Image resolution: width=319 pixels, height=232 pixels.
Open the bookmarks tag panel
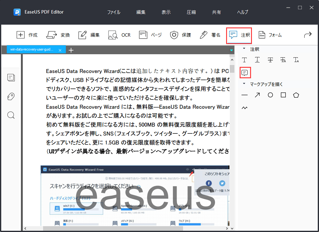(x=11, y=96)
